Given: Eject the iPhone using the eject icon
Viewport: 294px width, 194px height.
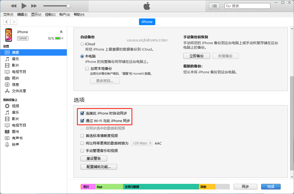Looking at the screenshot, I should pos(61,31).
